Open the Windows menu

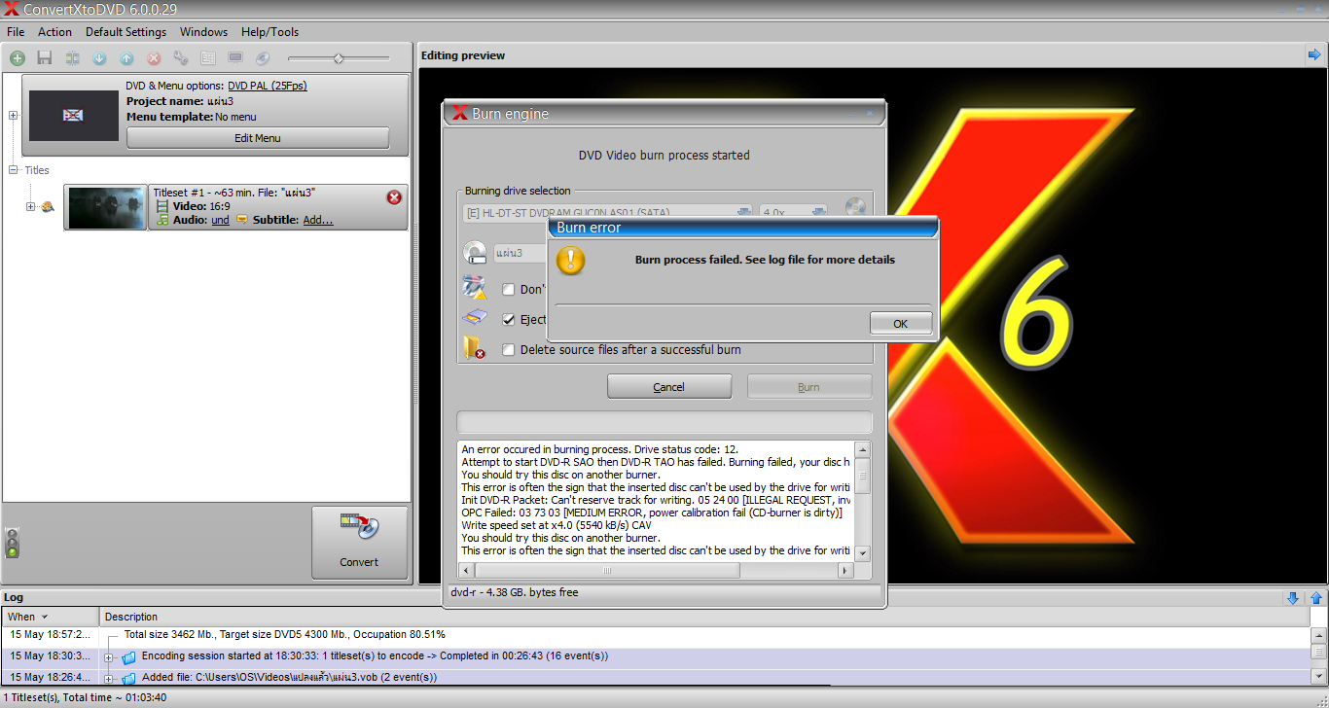(203, 32)
